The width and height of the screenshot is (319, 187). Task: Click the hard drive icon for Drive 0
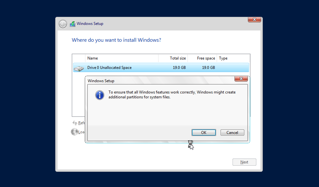tap(79, 69)
